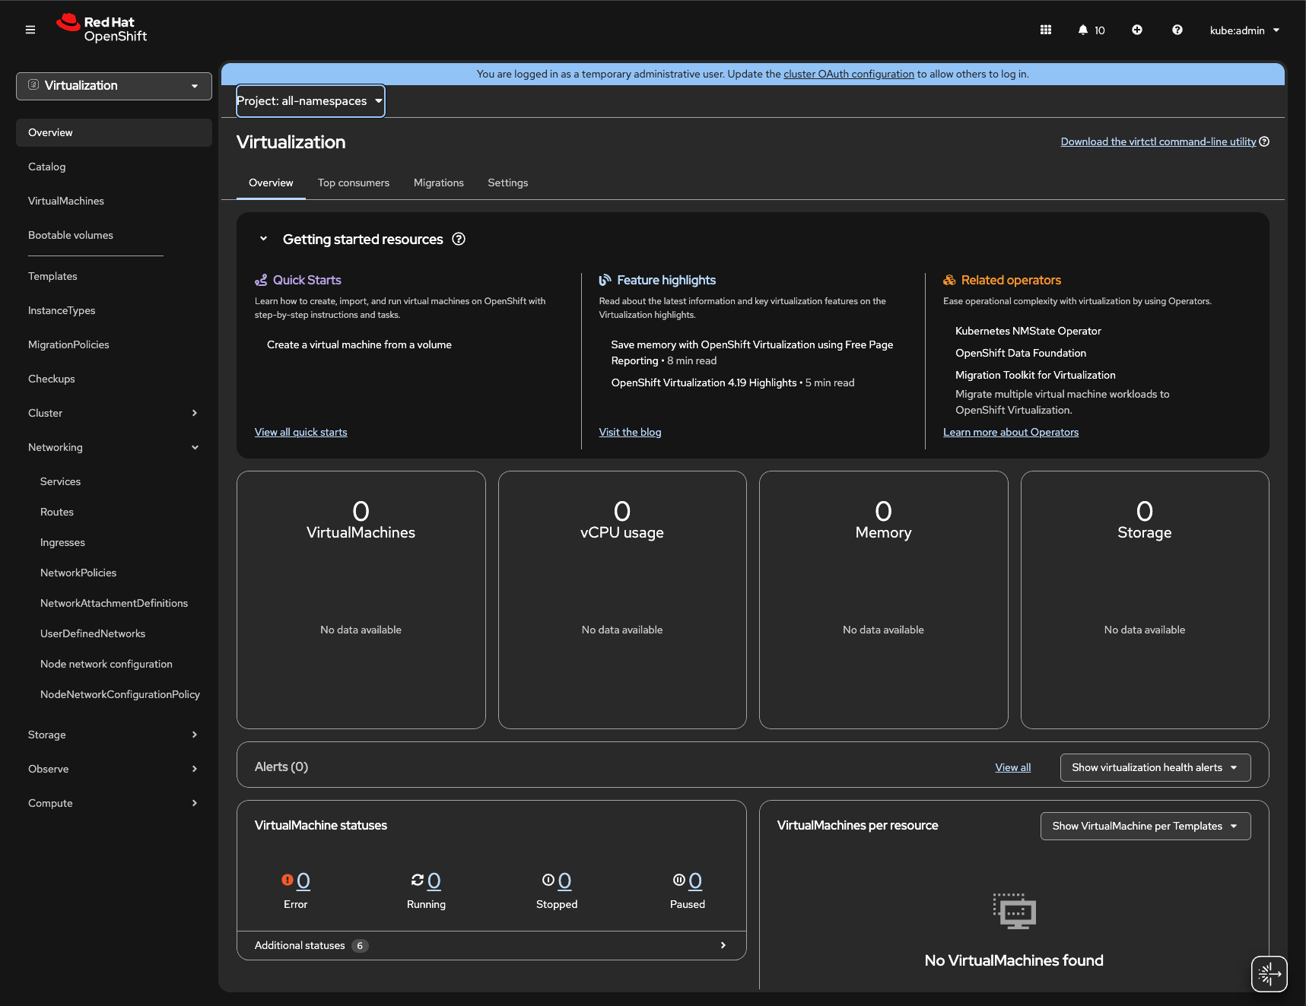Click the Red Hat OpenShift logo
Viewport: 1306px width, 1006px height.
pyautogui.click(x=102, y=29)
